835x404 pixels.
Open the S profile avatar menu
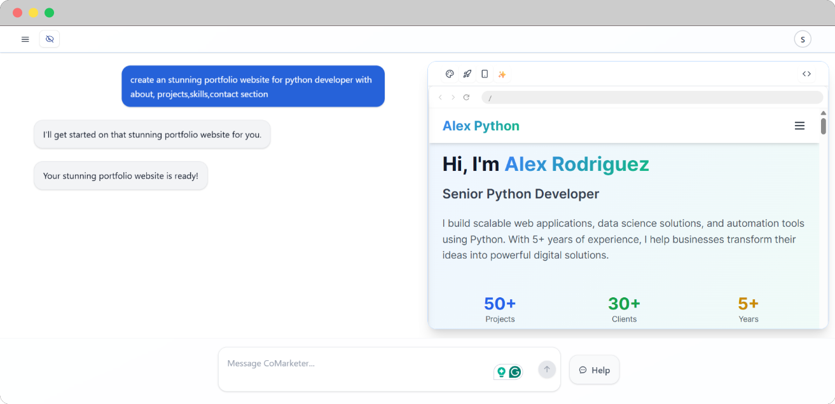pos(803,39)
